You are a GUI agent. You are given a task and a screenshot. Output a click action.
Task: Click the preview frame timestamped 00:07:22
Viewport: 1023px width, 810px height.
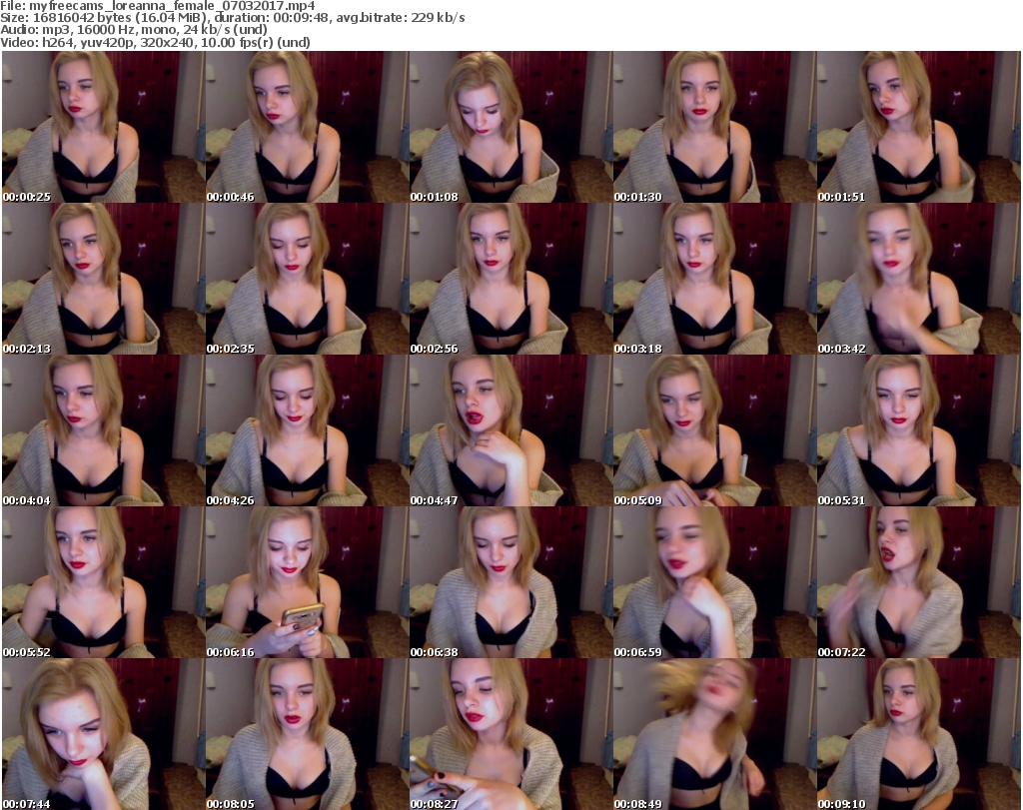tap(919, 582)
